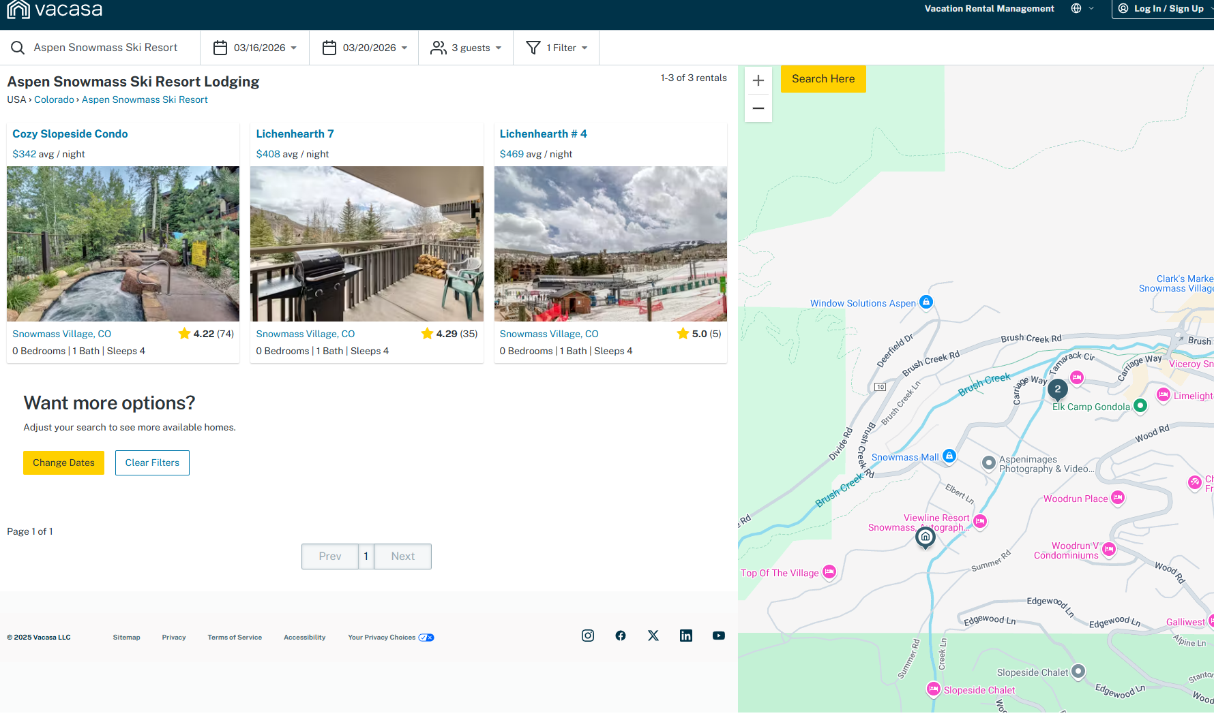Click the filter funnel icon
Viewport: 1214px width, 720px height.
tap(533, 48)
